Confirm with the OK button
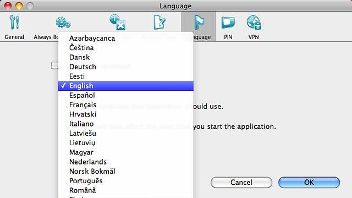 309,182
